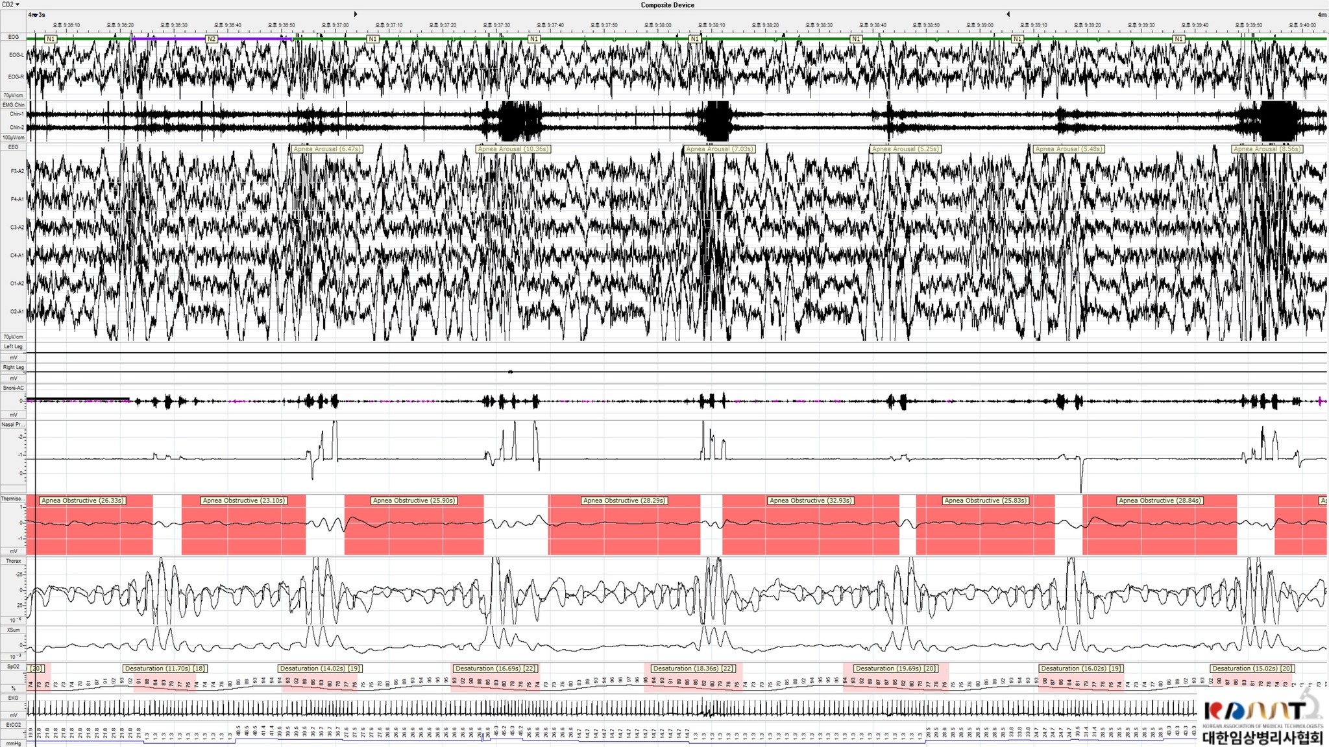
Task: Select the N2 sleep stage label
Action: [x=211, y=39]
